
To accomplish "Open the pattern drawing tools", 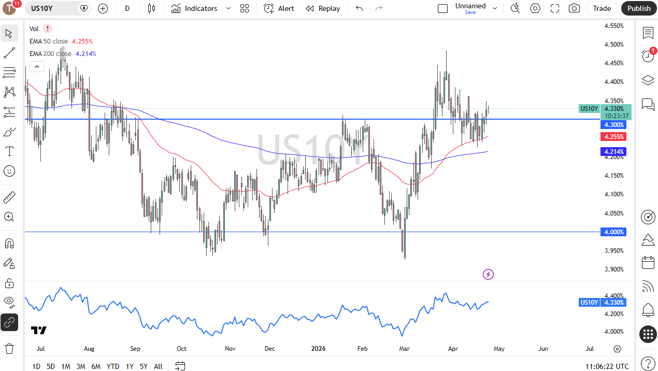I will [9, 92].
